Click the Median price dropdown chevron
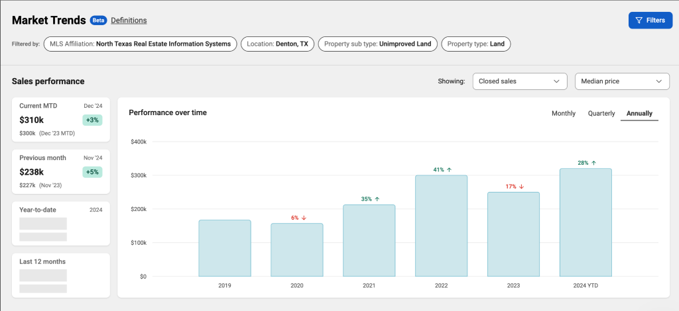Screen dimensions: 679x311 659,81
